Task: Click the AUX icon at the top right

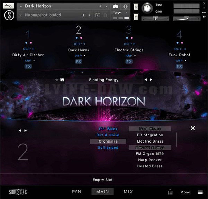Action: [x=204, y=12]
